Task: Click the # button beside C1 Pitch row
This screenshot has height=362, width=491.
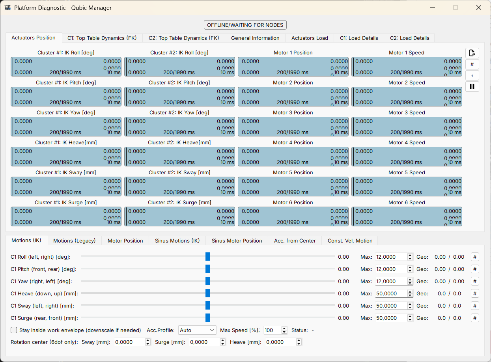Action: pyautogui.click(x=475, y=269)
